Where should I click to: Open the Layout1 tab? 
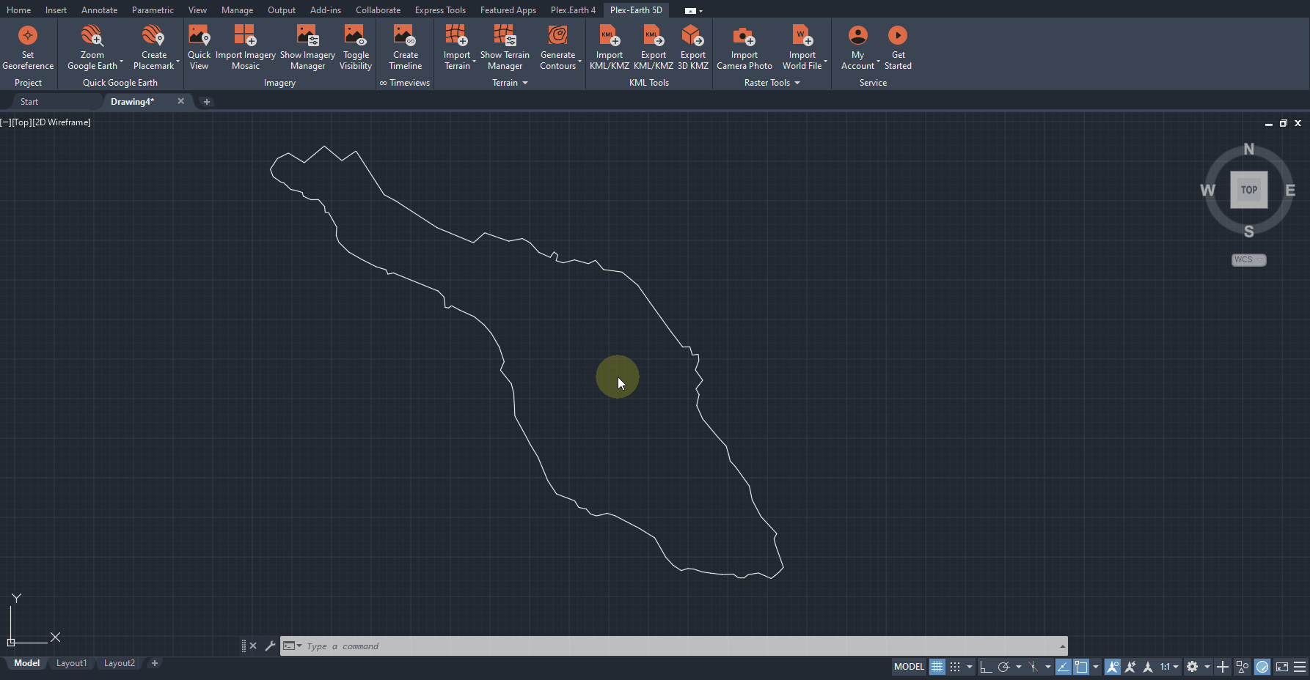[71, 663]
